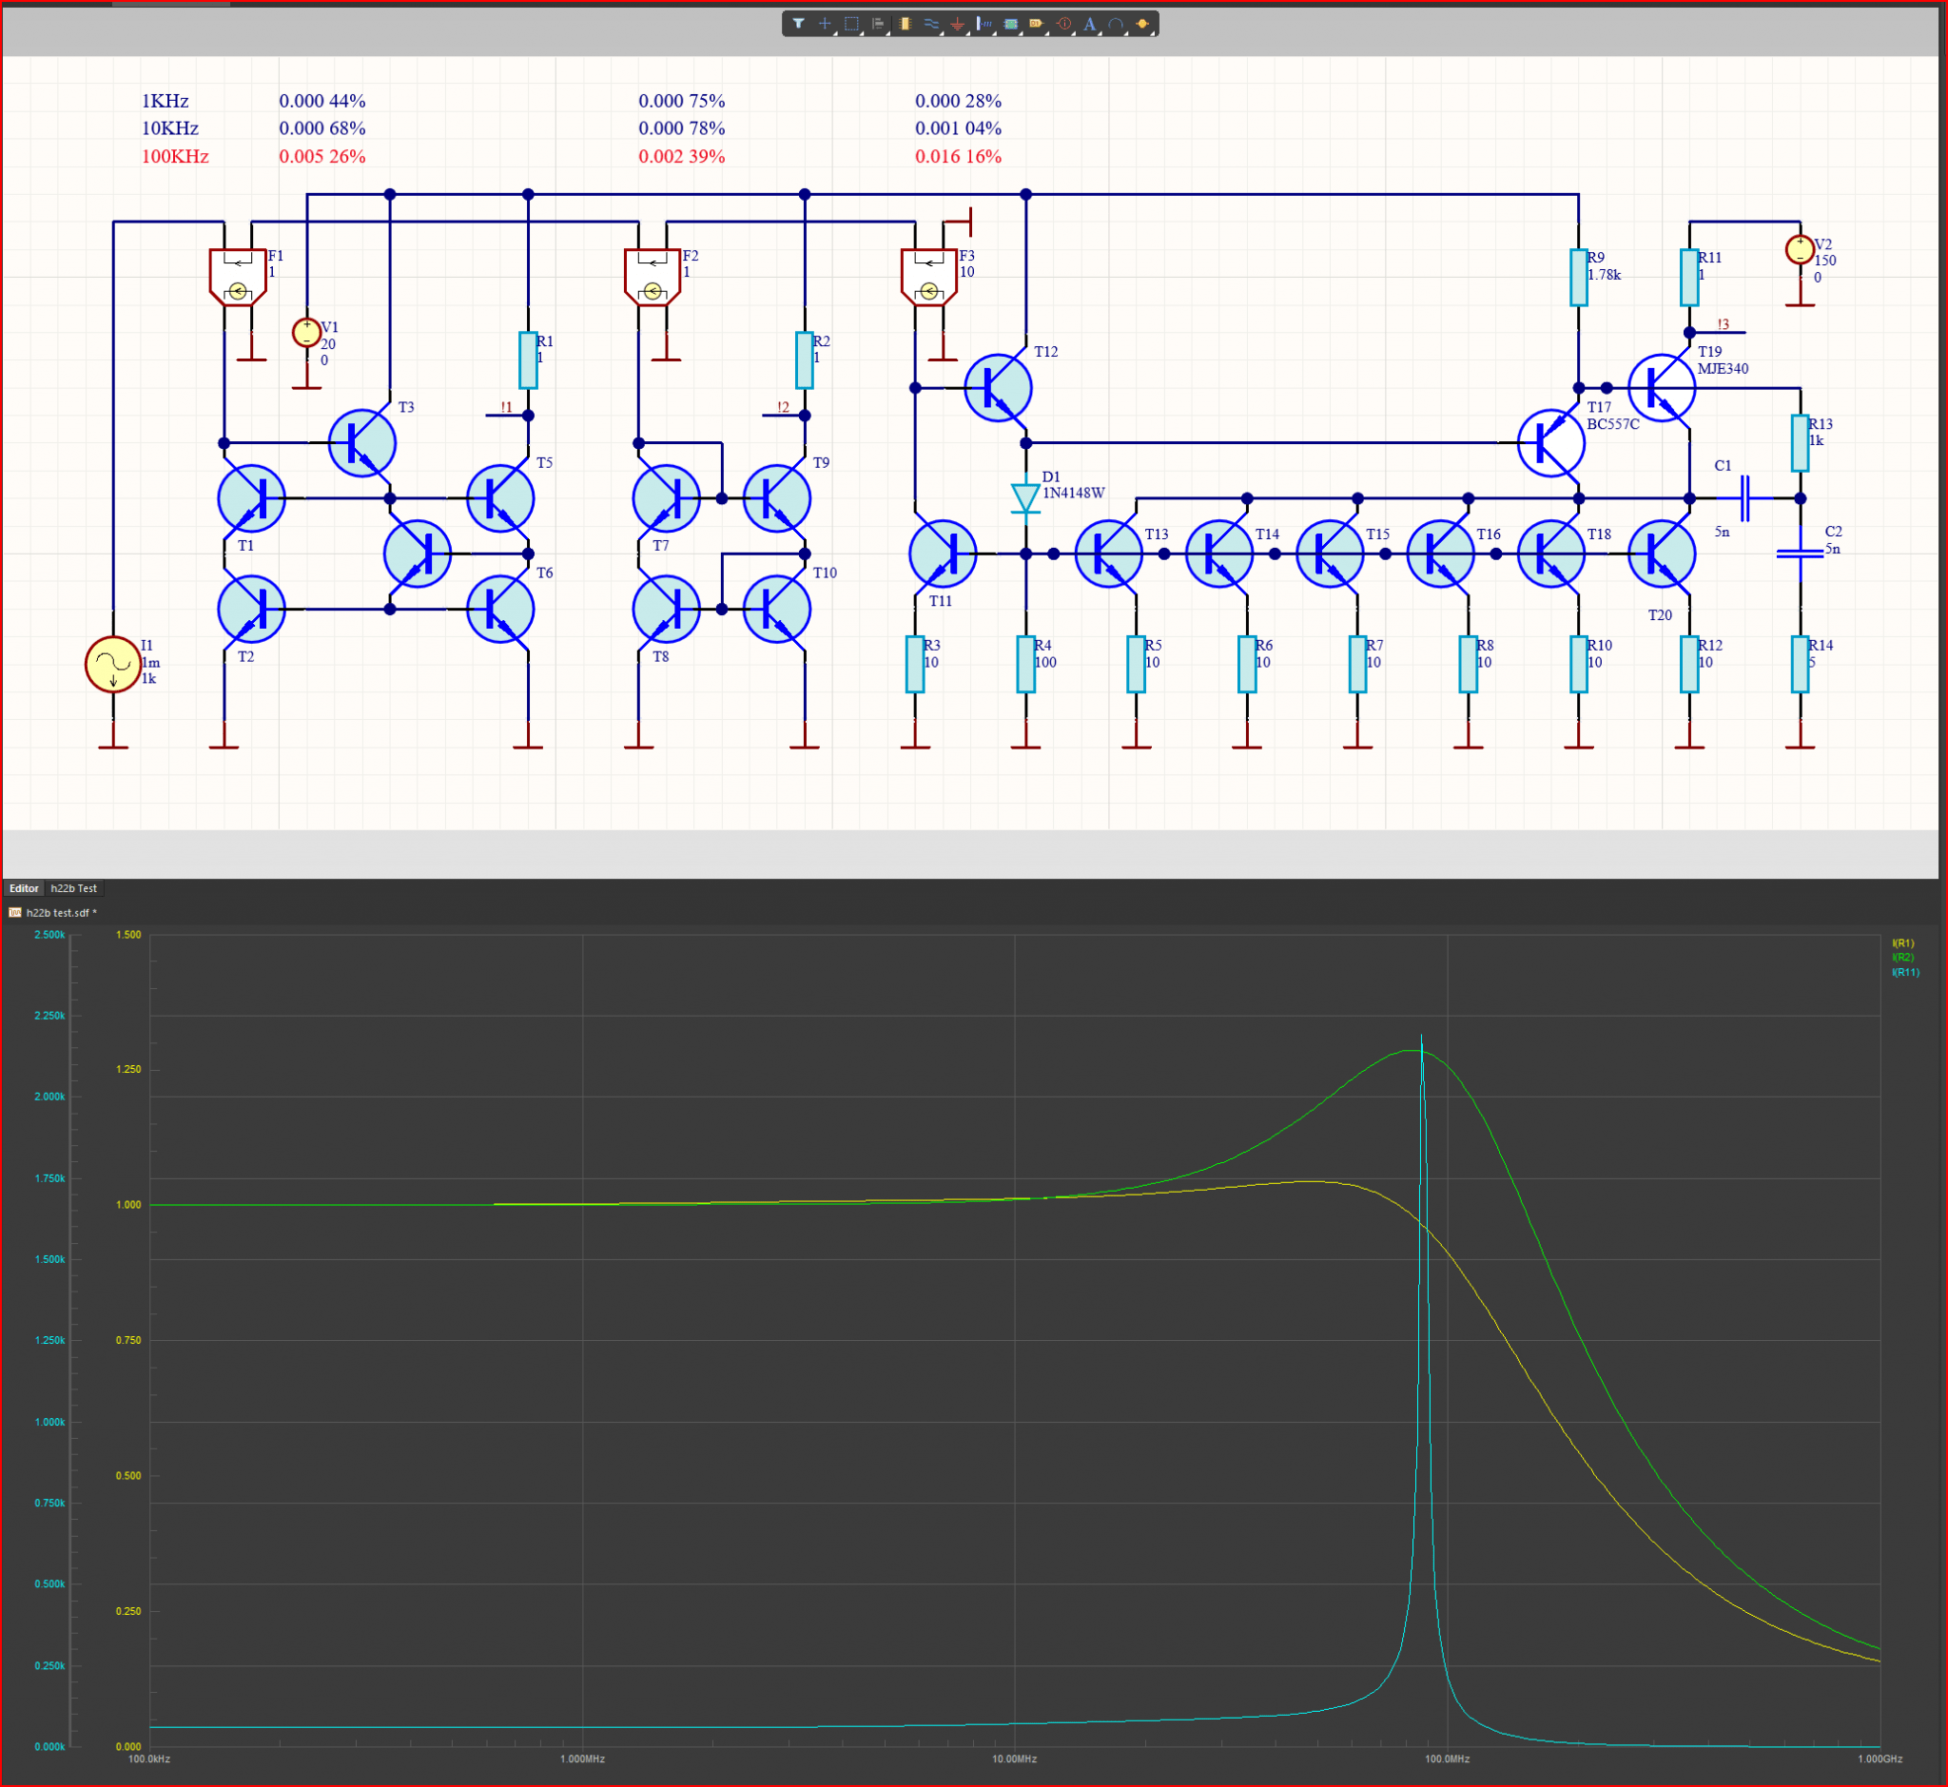Select resistor R13 1k
The image size is (1948, 1787).
[1799, 443]
